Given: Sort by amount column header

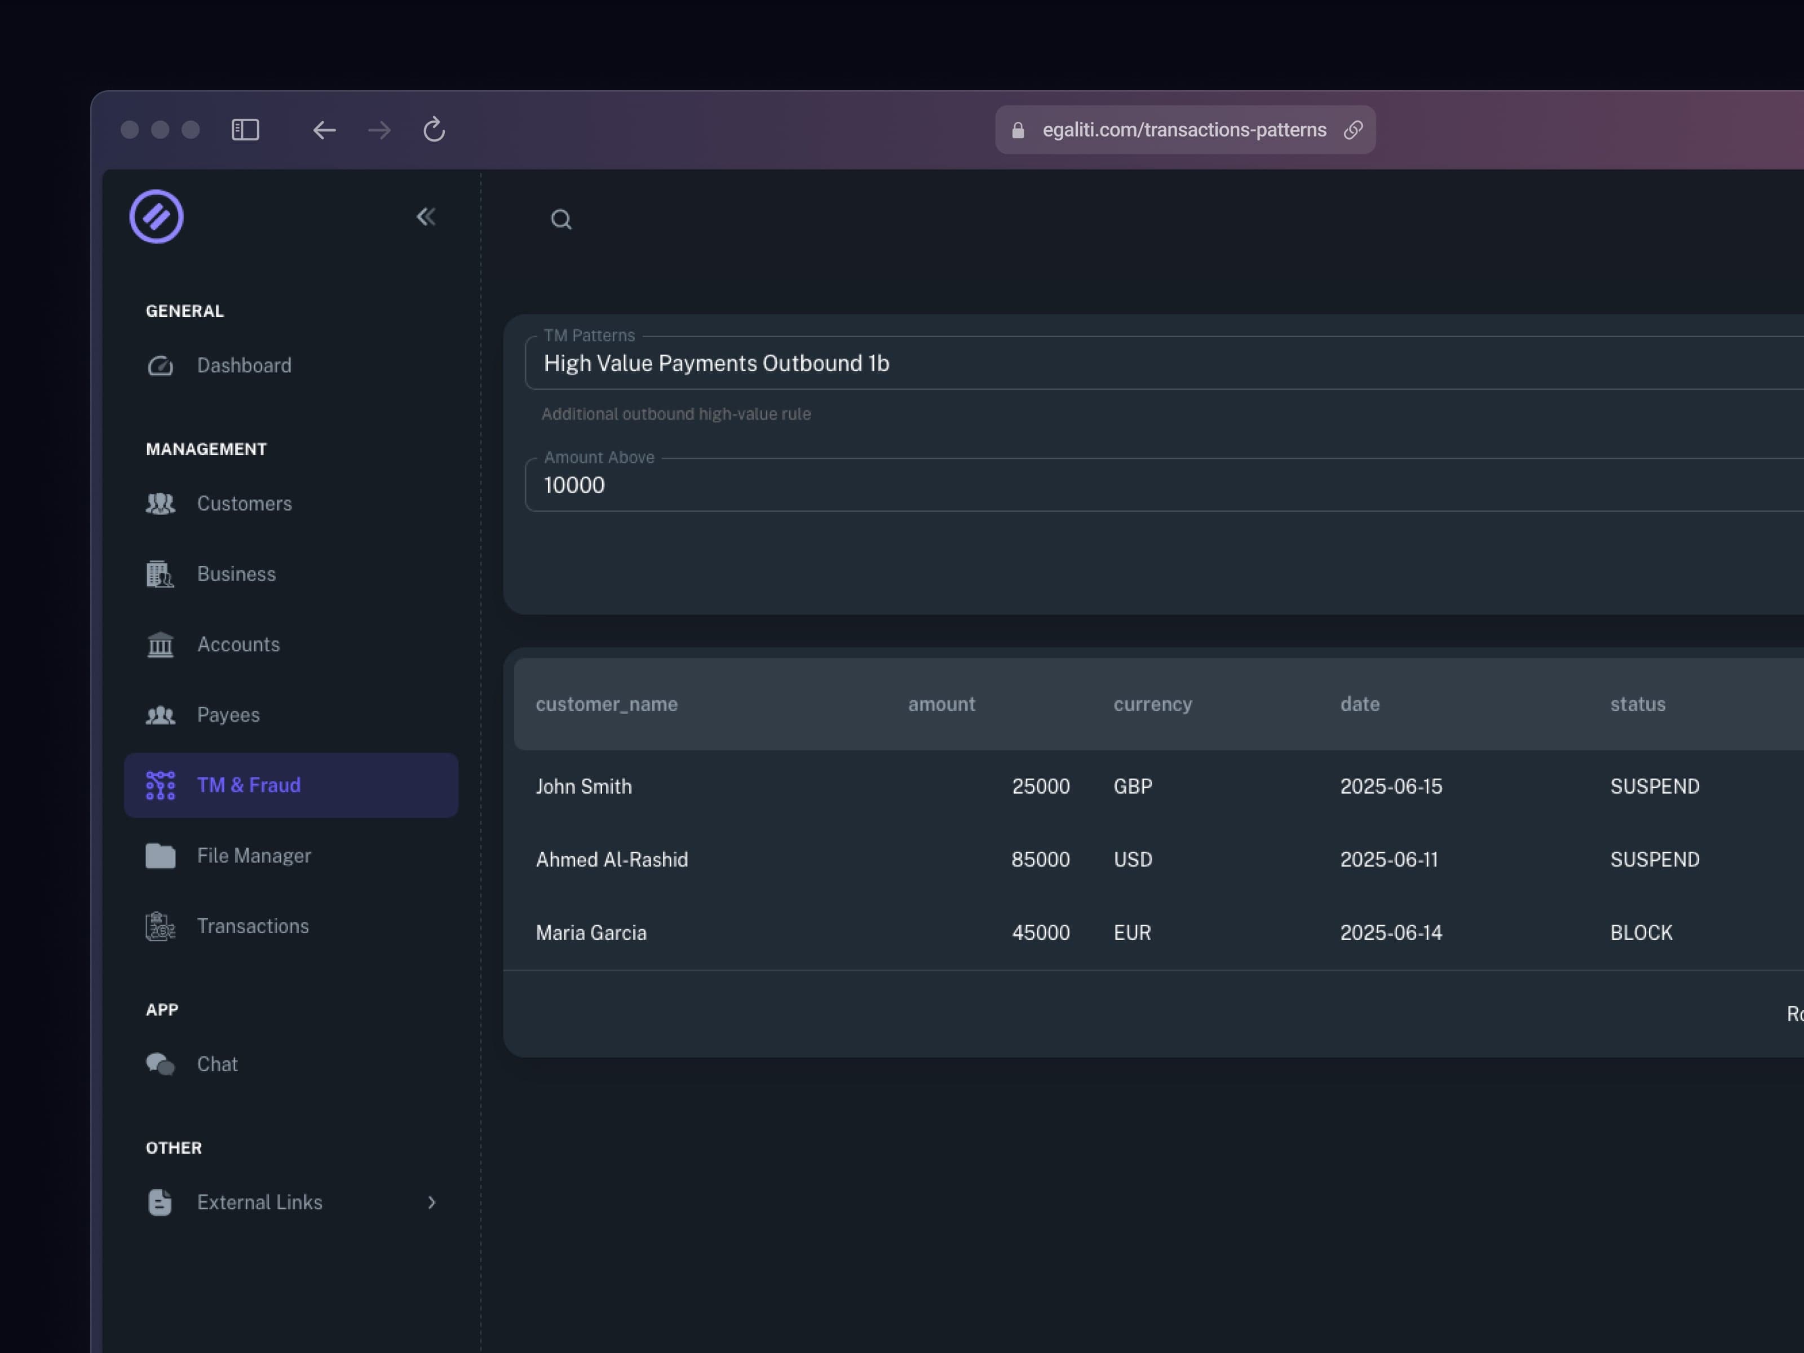Looking at the screenshot, I should (x=941, y=705).
